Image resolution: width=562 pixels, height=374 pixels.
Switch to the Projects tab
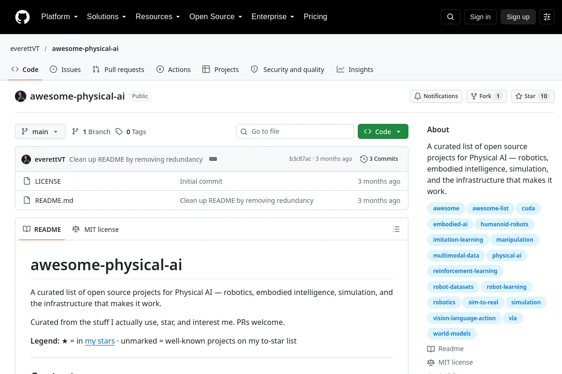click(221, 70)
